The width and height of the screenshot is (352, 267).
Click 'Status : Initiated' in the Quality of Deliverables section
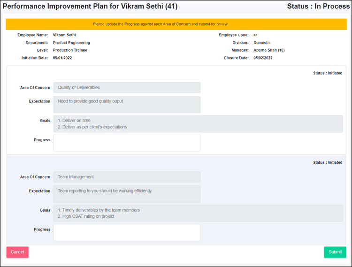coord(328,73)
